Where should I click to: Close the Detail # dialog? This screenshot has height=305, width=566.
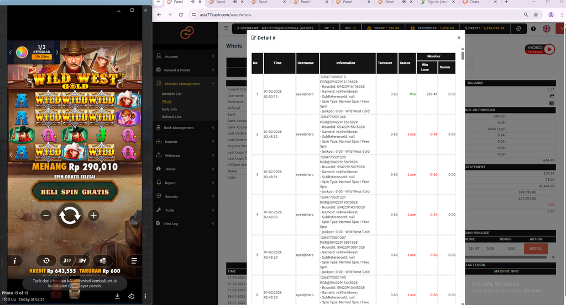pos(459,38)
